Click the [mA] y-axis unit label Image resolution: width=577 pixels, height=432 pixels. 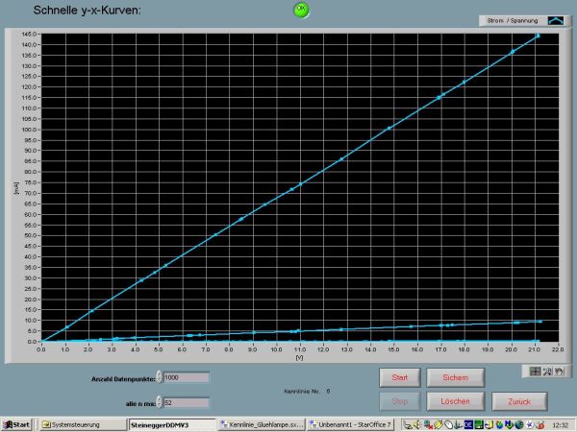click(15, 188)
